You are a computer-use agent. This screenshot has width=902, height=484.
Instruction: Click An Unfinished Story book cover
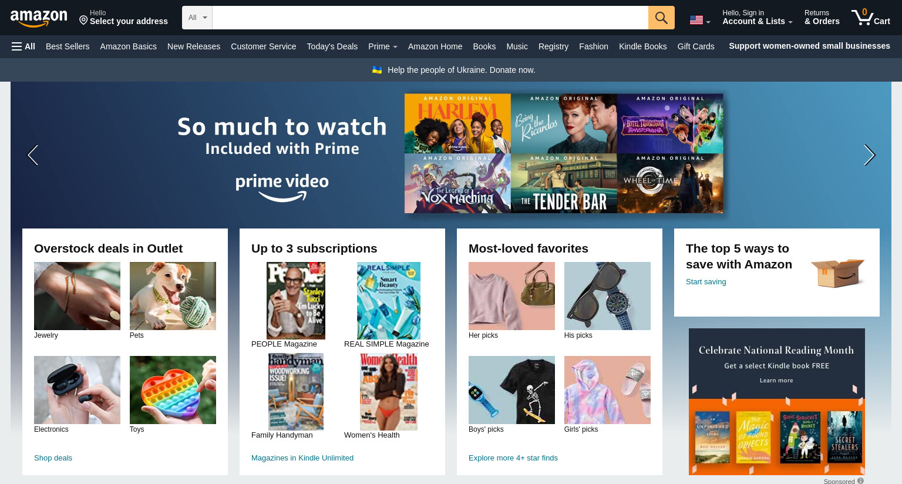coord(712,436)
